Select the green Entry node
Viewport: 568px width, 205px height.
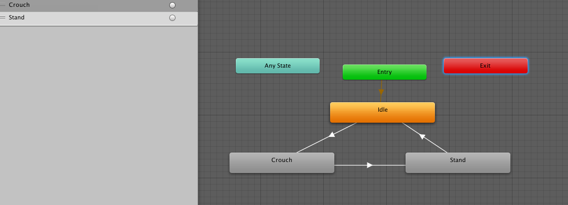384,72
